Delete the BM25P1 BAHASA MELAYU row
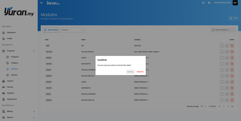Viewport: 241px width, 121px height. coord(232,100)
